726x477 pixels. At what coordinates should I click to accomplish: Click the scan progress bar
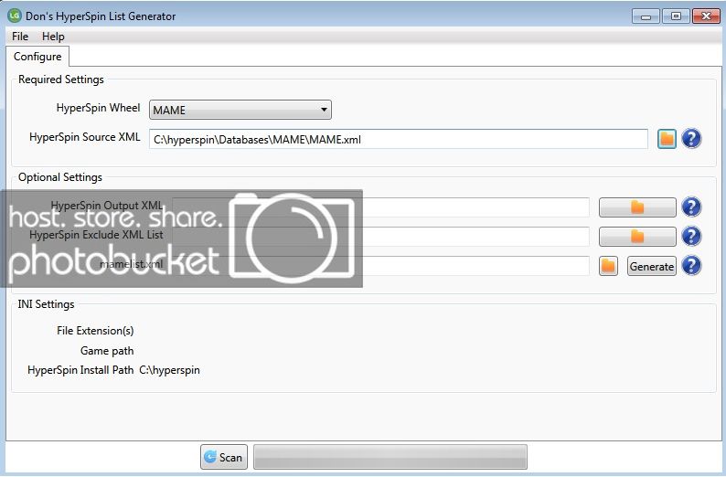coord(390,457)
